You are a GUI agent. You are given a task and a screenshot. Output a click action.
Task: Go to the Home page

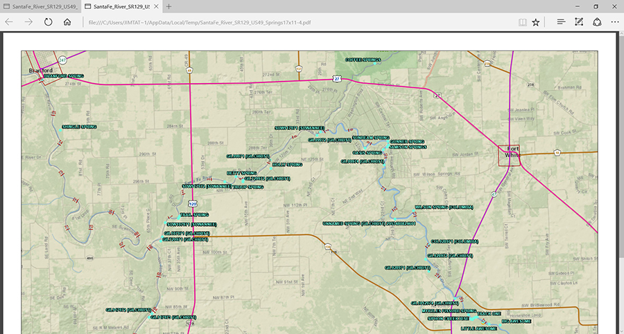[x=67, y=22]
